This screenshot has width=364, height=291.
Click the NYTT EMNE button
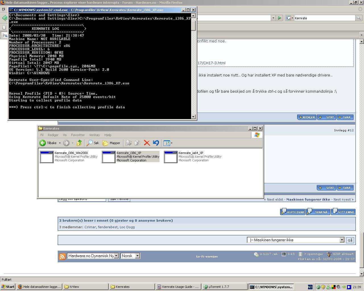pos(343,212)
